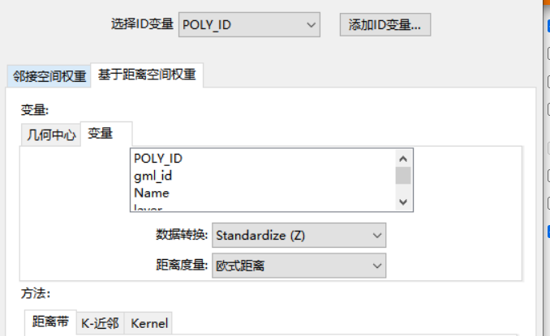550x336 pixels.
Task: Click the 添加ID变量 button
Action: click(x=385, y=24)
